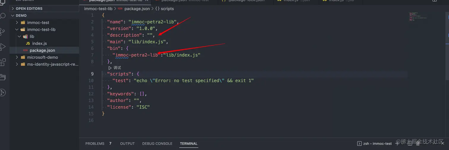The width and height of the screenshot is (449, 150).
Task: Open Run and Debug view
Action: pyautogui.click(x=3, y=47)
